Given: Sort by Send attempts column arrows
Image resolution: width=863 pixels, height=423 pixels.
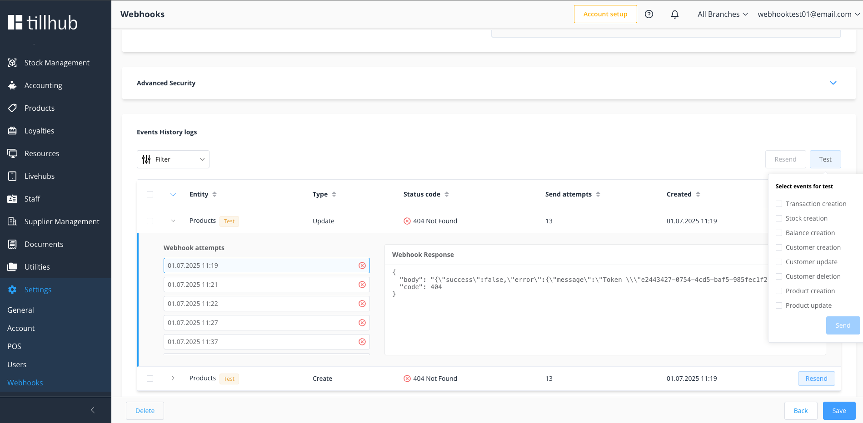Looking at the screenshot, I should coord(598,194).
